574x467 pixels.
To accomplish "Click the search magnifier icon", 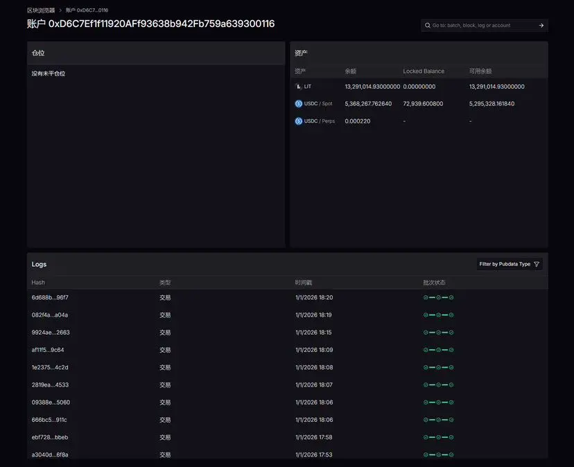I will [x=427, y=26].
